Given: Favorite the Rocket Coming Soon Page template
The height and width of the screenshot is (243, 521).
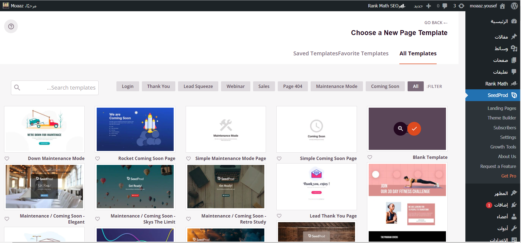Looking at the screenshot, I should pos(98,158).
